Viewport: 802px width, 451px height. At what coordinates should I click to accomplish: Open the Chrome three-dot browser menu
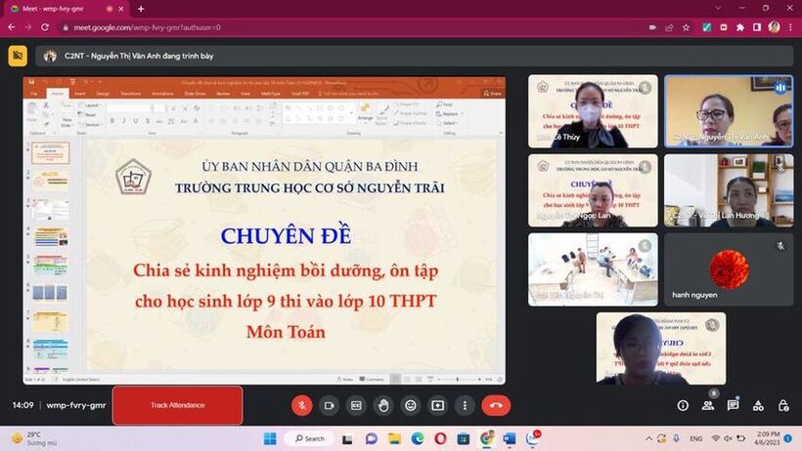point(790,27)
